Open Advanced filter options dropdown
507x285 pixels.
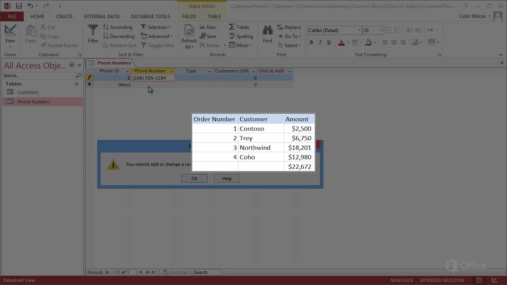(x=157, y=36)
